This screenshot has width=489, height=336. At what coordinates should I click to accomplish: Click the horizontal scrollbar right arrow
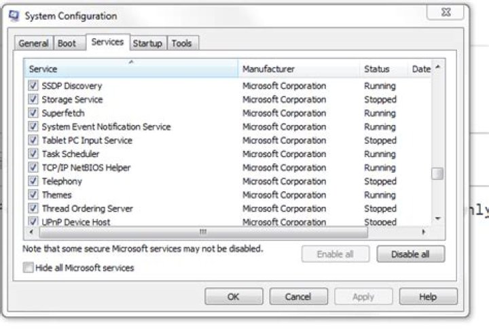click(x=424, y=232)
